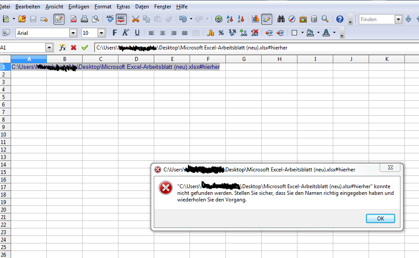Viewport: 419px width, 258px height.
Task: Open the Function Wizard icon
Action: (x=62, y=48)
